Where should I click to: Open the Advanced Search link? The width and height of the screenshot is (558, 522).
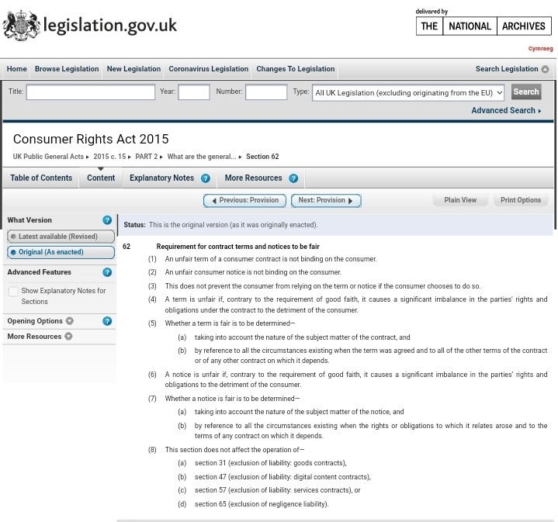click(x=506, y=111)
